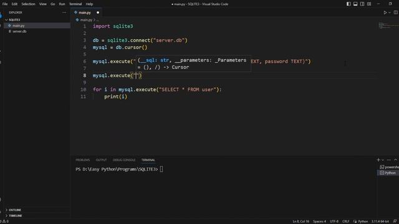Open the Help menu

point(89,4)
